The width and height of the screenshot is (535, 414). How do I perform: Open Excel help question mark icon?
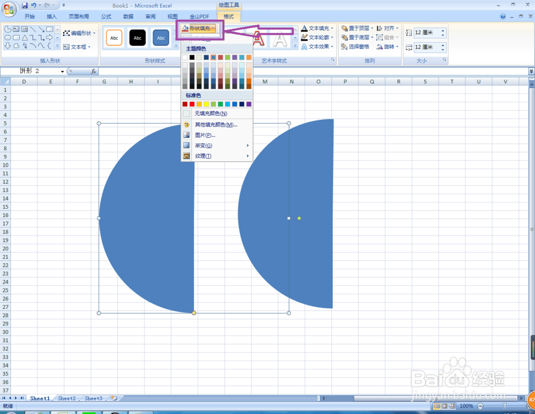click(x=502, y=17)
